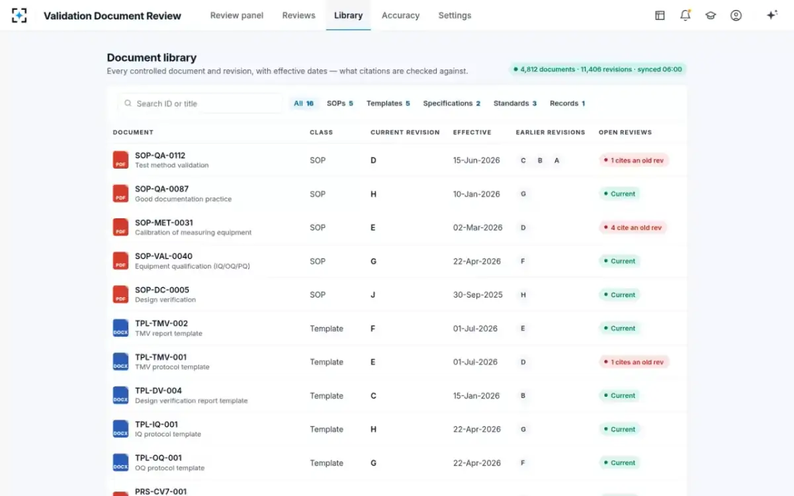Open earlier revision C of SOP-QA-0112

[523, 161]
